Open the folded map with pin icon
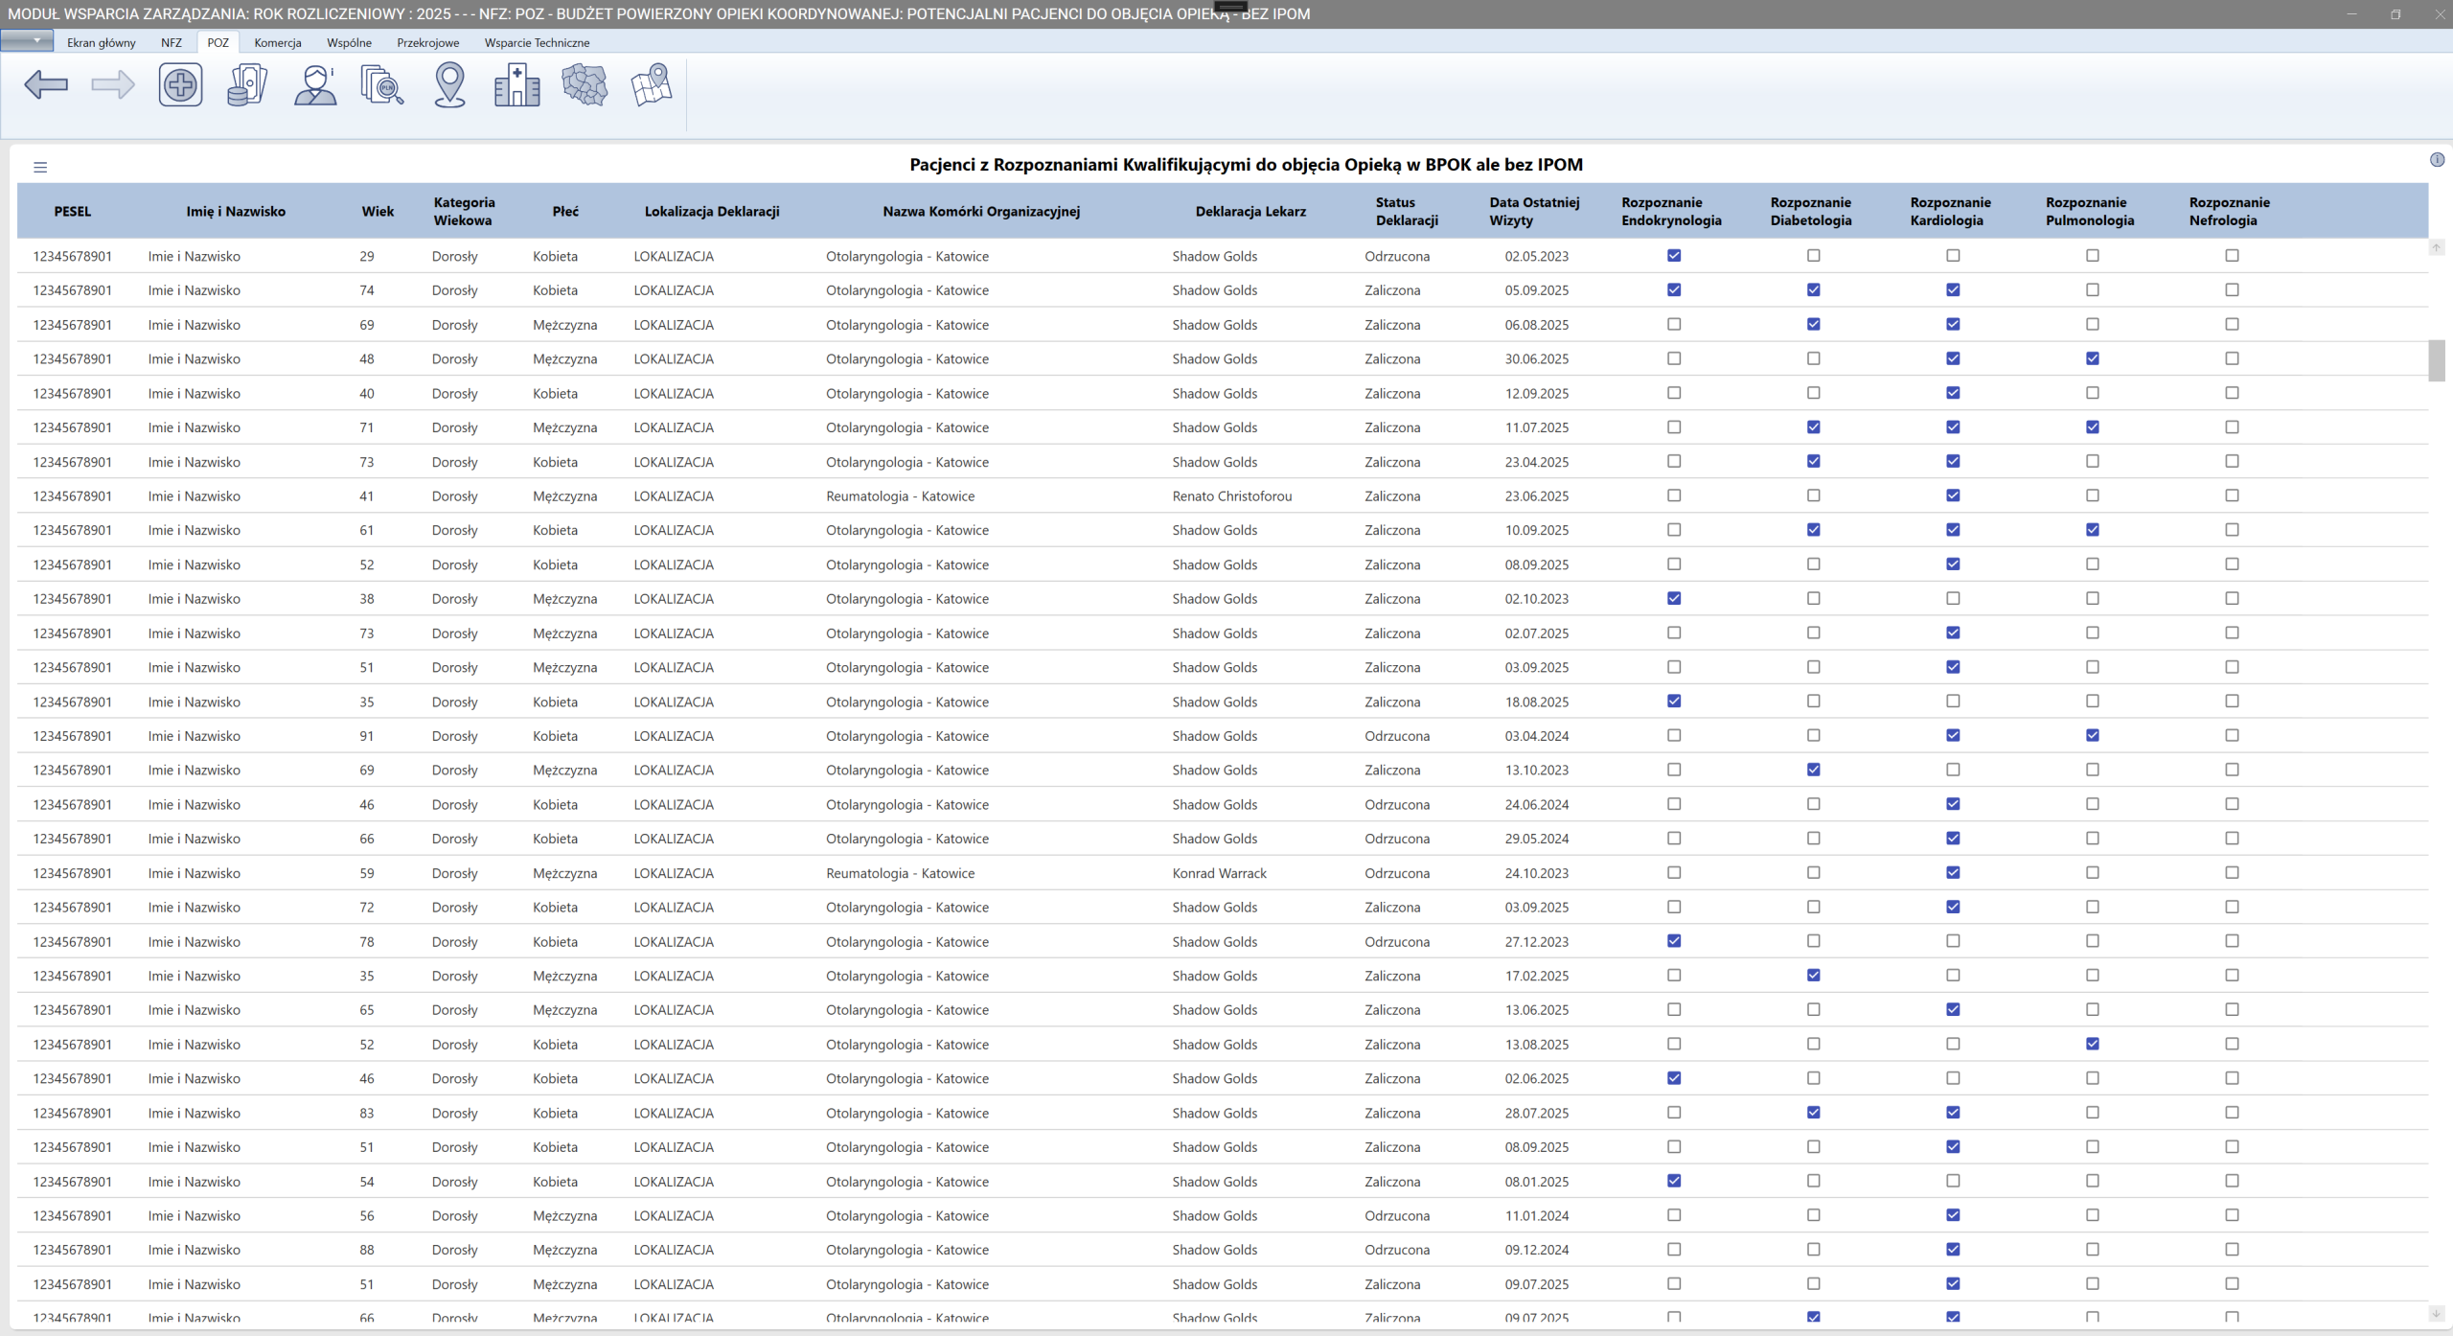The width and height of the screenshot is (2453, 1336). tap(653, 85)
